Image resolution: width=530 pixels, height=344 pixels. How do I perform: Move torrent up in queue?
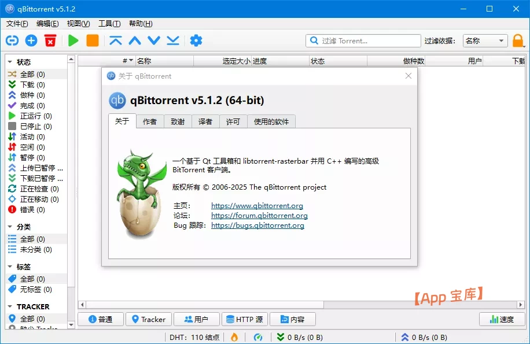pyautogui.click(x=135, y=41)
